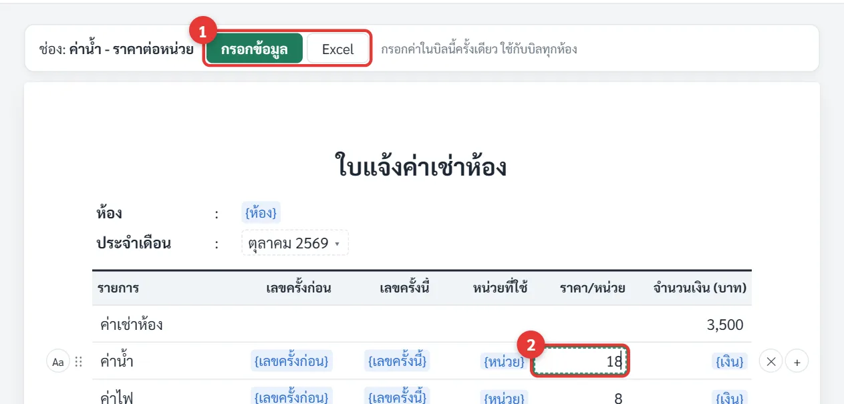Select the กรอกข้อมูล mode button
The image size is (844, 404).
click(255, 49)
